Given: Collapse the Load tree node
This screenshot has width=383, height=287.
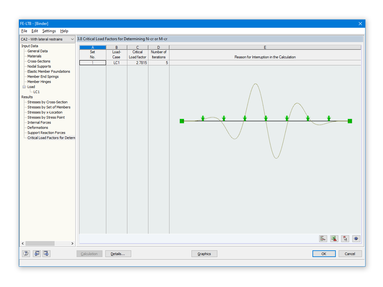Looking at the screenshot, I should [x=24, y=87].
